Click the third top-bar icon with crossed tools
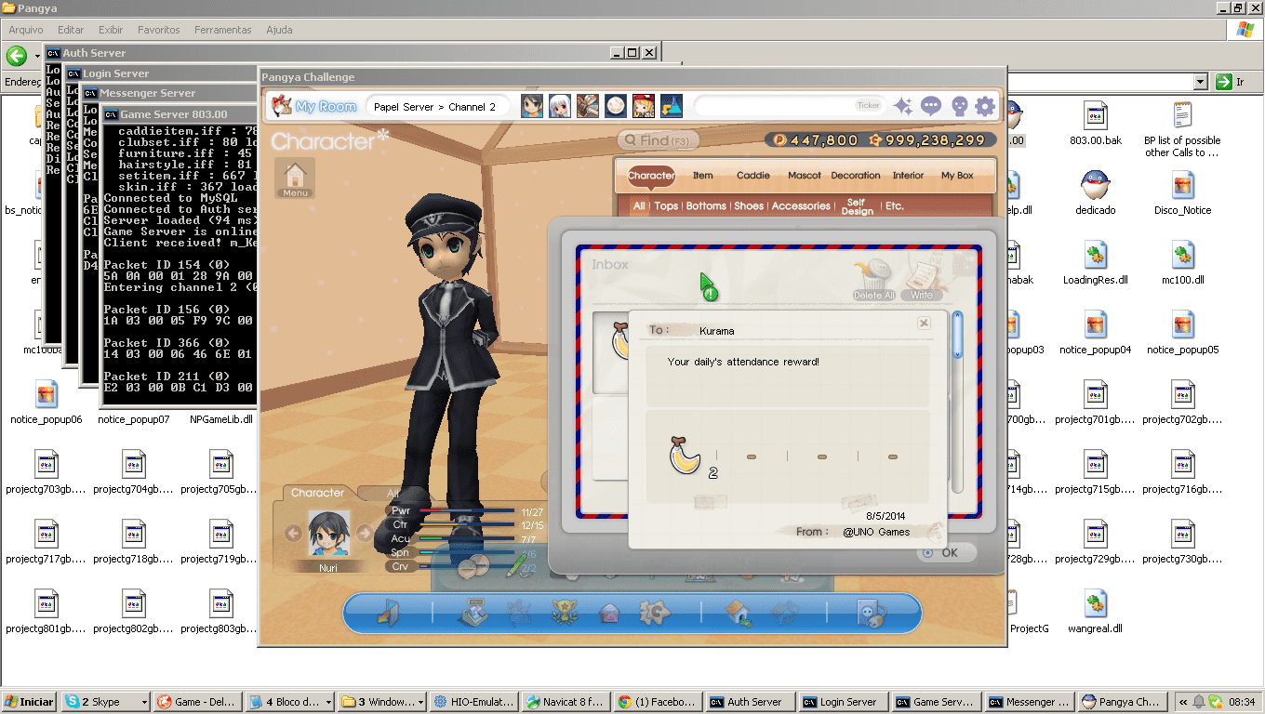1265x714 pixels. (588, 106)
